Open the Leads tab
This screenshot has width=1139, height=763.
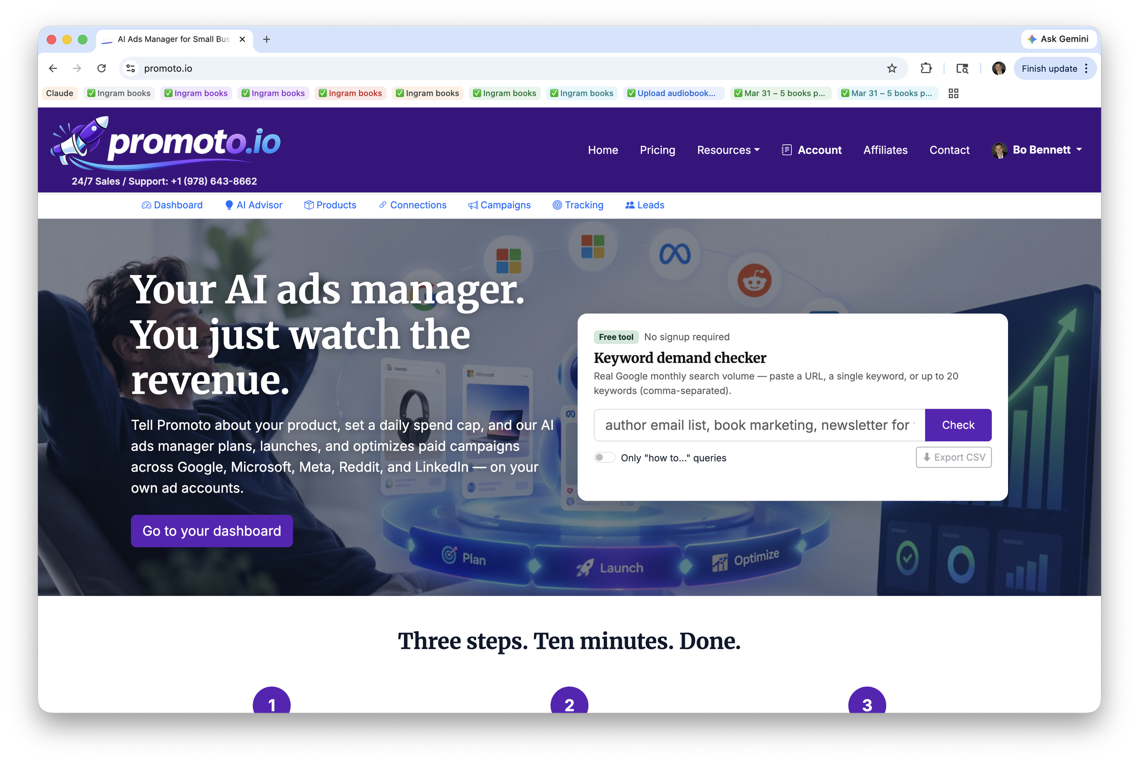(x=644, y=205)
